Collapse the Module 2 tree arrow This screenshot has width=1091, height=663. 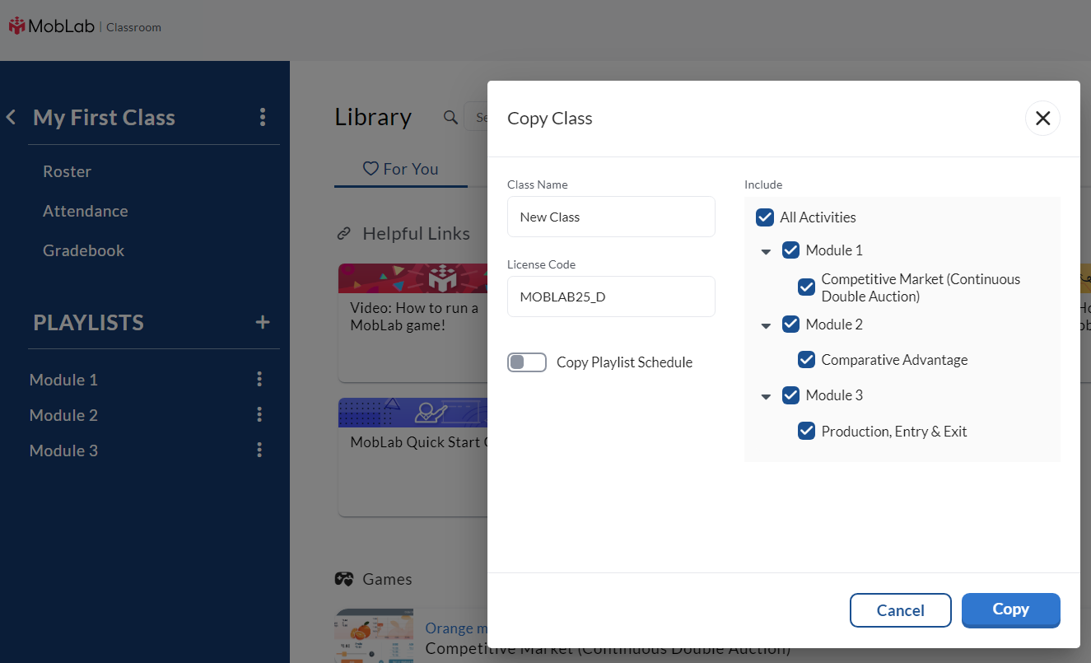[x=766, y=325]
